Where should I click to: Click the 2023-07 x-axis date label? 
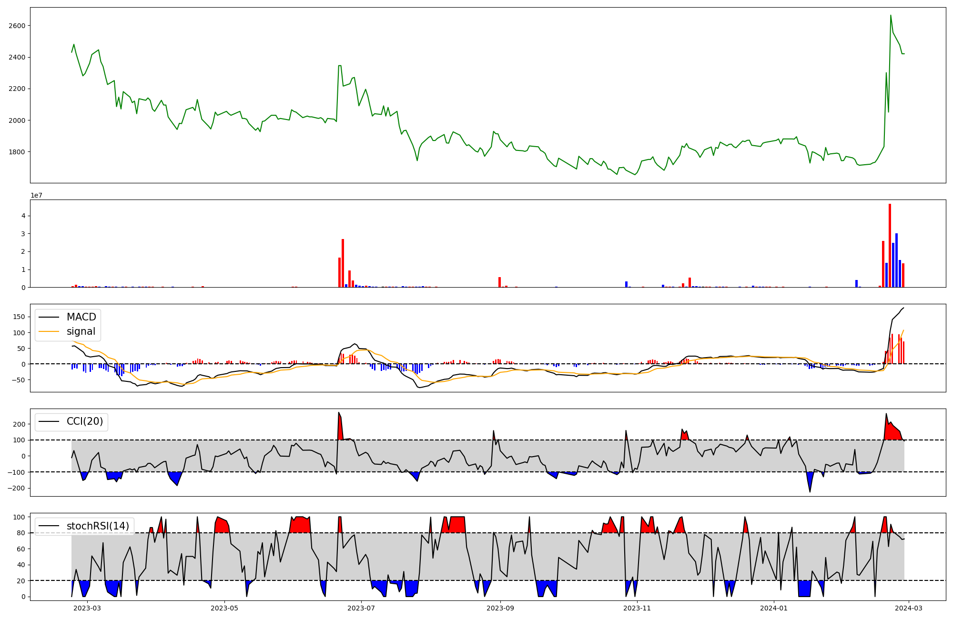[361, 608]
